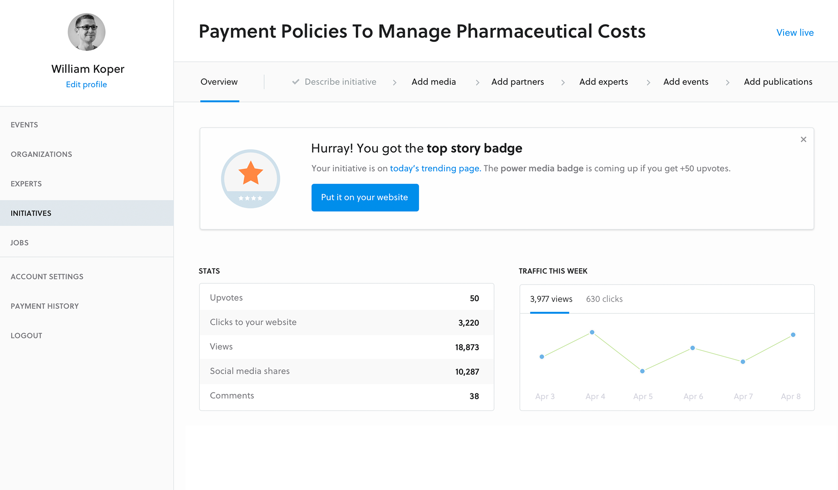The image size is (838, 490).
Task: Click the Apr 4 chart data point
Action: (x=592, y=332)
